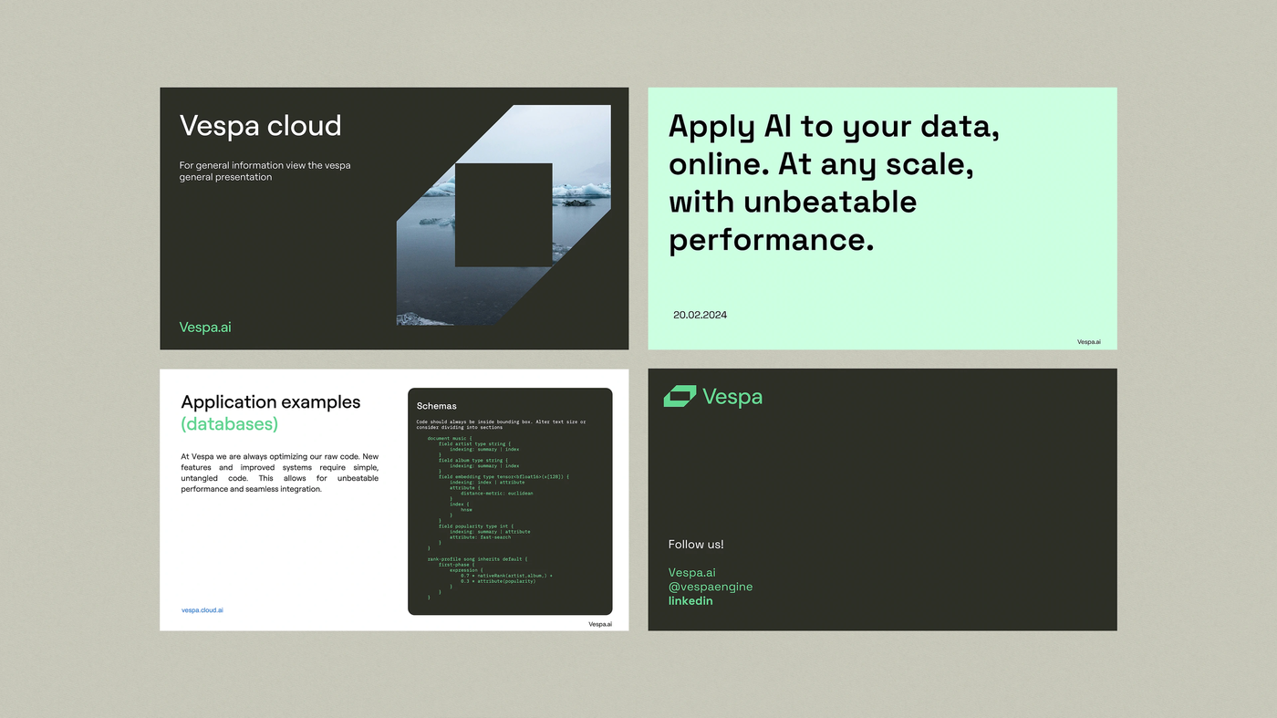Select the 'Vespa cloud' slide title
This screenshot has height=718, width=1277.
[x=260, y=125]
